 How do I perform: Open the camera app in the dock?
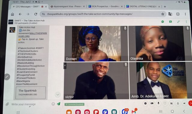pyautogui.click(x=87, y=112)
